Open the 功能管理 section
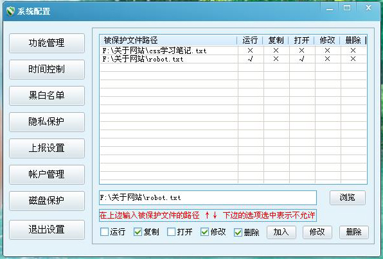The image size is (383, 259). (47, 43)
